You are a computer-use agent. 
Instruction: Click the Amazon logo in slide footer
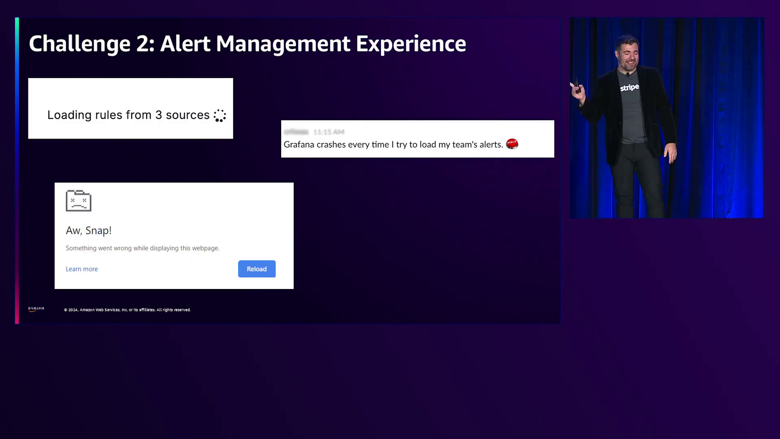[36, 309]
